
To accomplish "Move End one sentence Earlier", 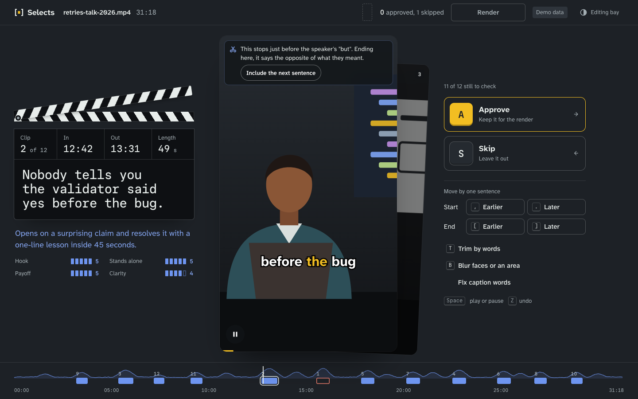I will (x=495, y=227).
